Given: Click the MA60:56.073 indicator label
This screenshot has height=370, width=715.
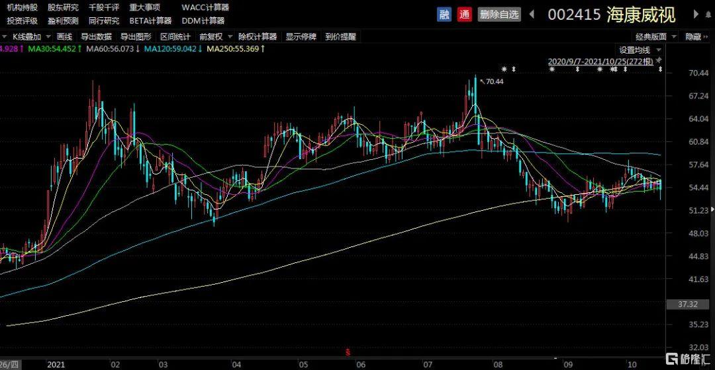Looking at the screenshot, I should tap(113, 49).
